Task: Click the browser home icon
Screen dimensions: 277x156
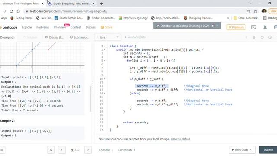Action: point(18,11)
